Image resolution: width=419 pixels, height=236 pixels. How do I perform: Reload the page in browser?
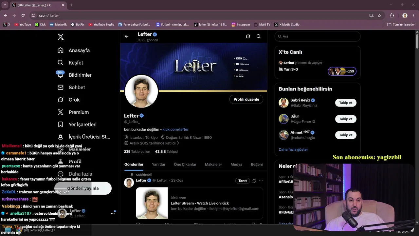(x=23, y=15)
